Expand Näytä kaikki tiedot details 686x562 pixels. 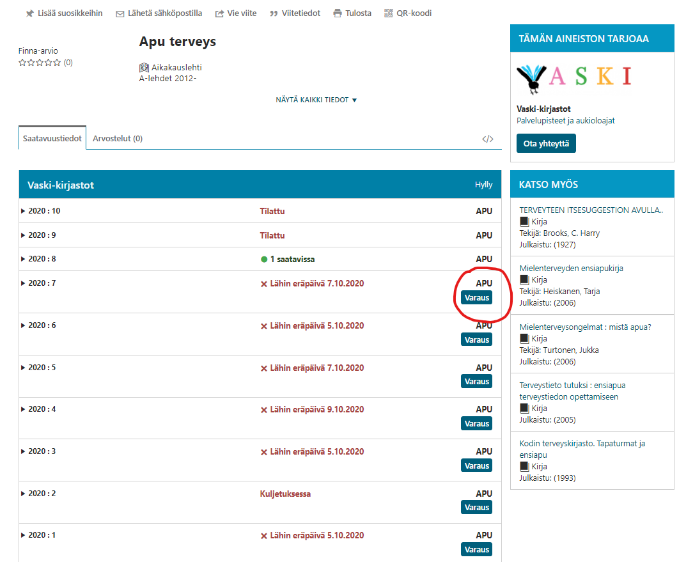316,100
